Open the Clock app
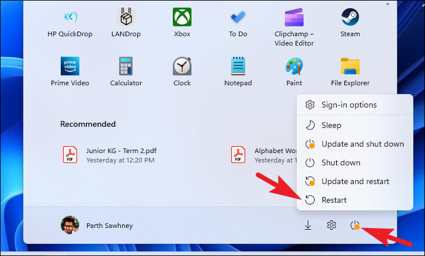425x256 pixels. [x=182, y=71]
